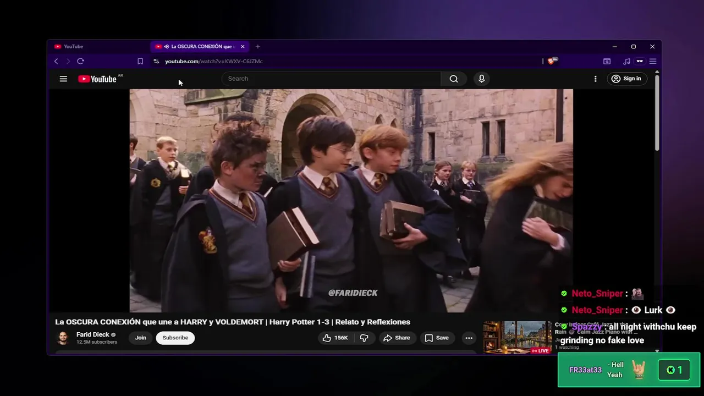Open Farid Dieck channel name link

point(92,334)
